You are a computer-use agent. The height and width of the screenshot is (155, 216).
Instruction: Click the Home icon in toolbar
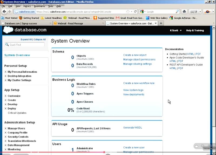pyautogui.click(x=184, y=12)
